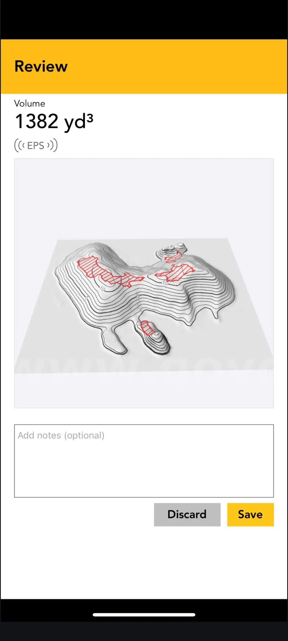Tap the right contour label 10

click(x=165, y=283)
